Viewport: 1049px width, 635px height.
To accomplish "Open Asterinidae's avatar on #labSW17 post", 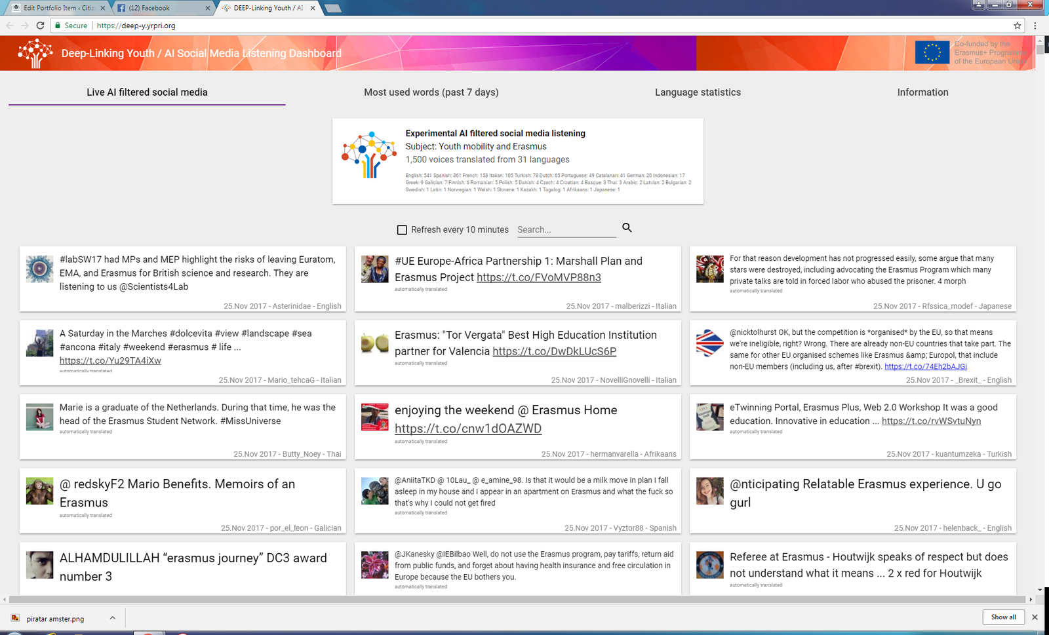I will coord(39,269).
